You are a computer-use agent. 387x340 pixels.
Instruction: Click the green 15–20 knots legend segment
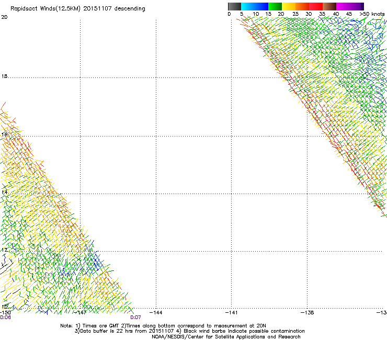point(275,6)
